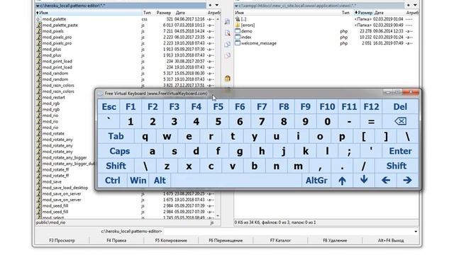Viewport: 454px width, 255px height.
Task: Tap the Tab key on virtual keyboard
Action: [x=116, y=137]
